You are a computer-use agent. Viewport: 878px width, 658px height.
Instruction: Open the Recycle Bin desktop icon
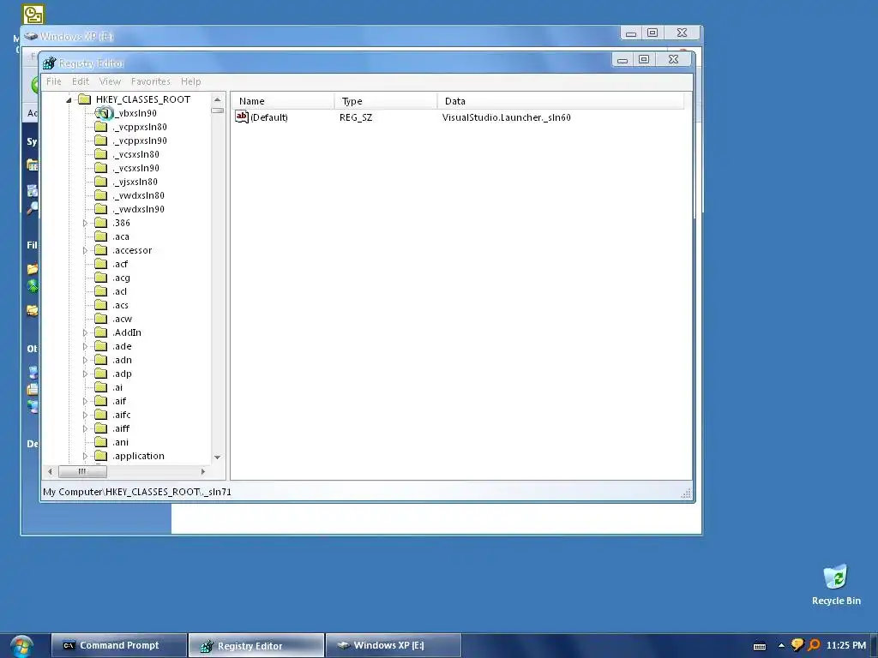click(835, 585)
